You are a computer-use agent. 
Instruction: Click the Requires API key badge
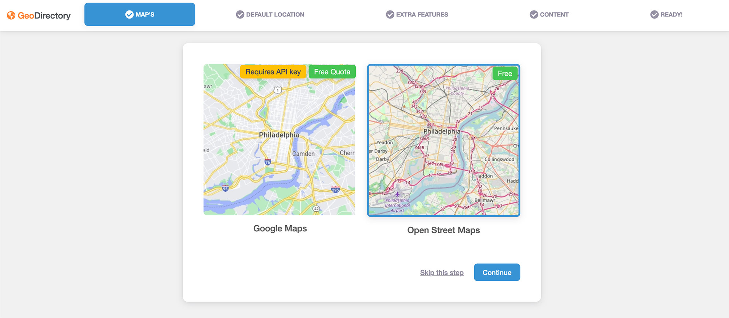click(273, 72)
